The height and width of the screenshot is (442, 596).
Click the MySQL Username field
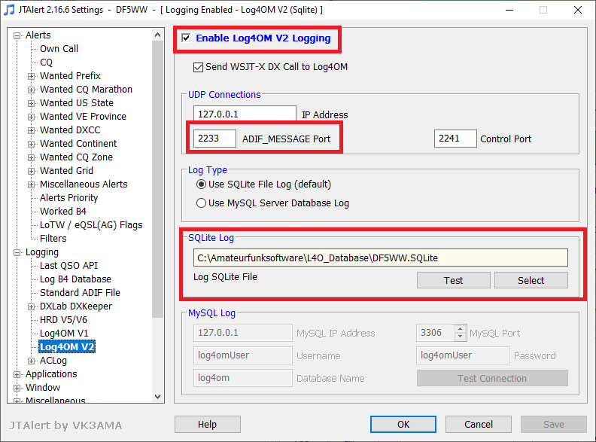tap(243, 355)
